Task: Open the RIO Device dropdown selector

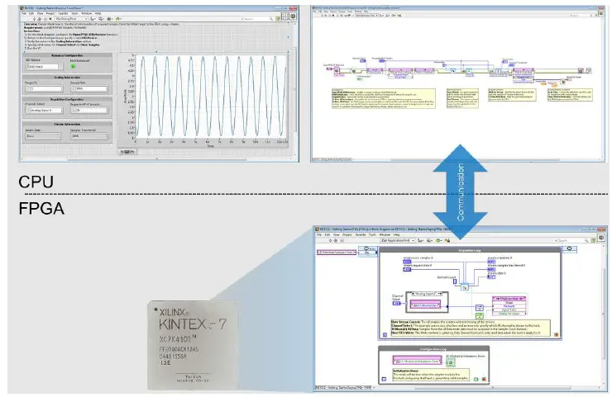Action: [x=43, y=66]
